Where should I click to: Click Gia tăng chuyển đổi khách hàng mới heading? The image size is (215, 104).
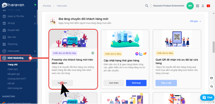click(83, 19)
